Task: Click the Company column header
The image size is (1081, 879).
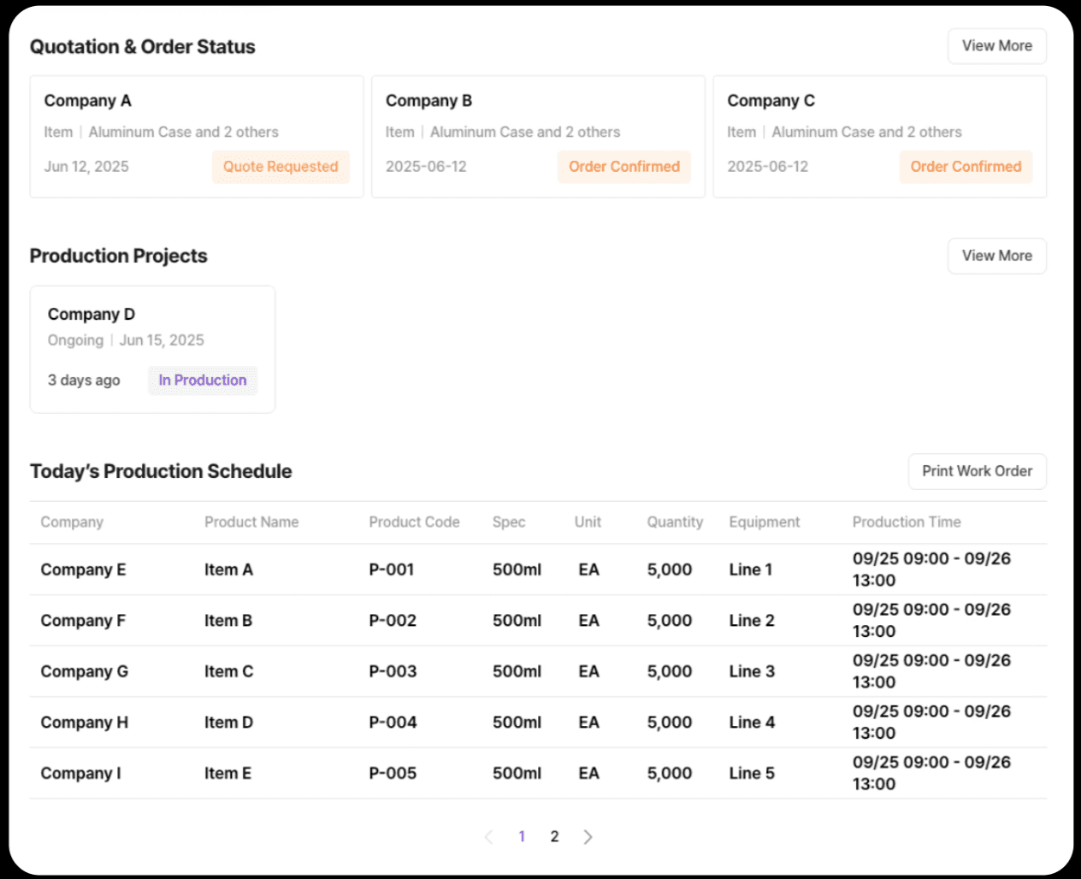Action: click(x=72, y=522)
